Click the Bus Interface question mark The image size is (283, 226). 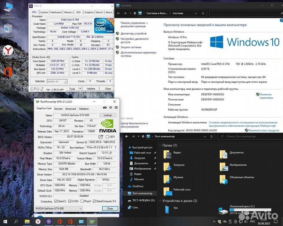click(115, 147)
